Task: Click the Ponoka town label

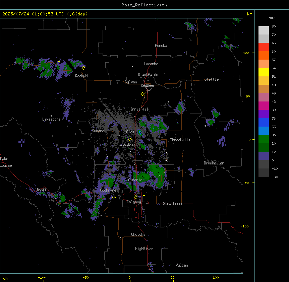Action: point(161,46)
